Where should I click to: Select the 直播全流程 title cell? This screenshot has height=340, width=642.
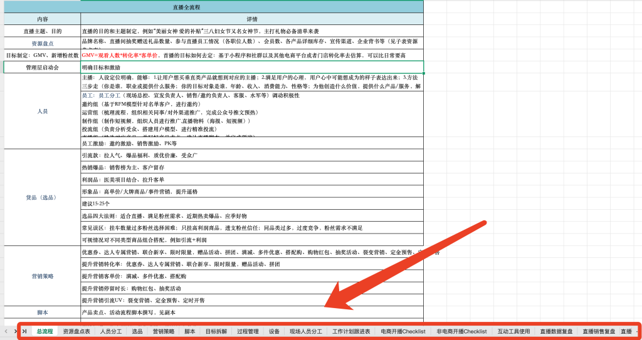pos(213,8)
